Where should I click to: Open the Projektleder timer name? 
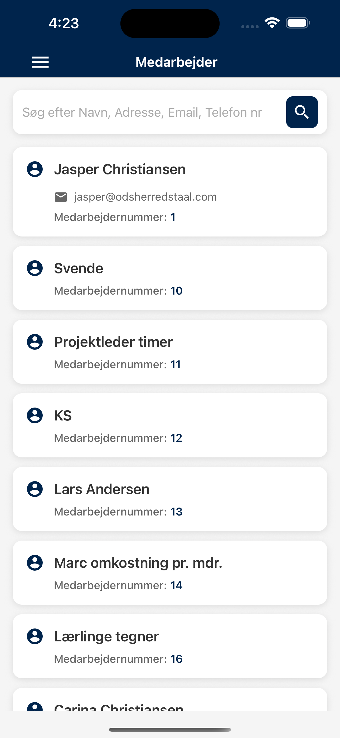113,342
